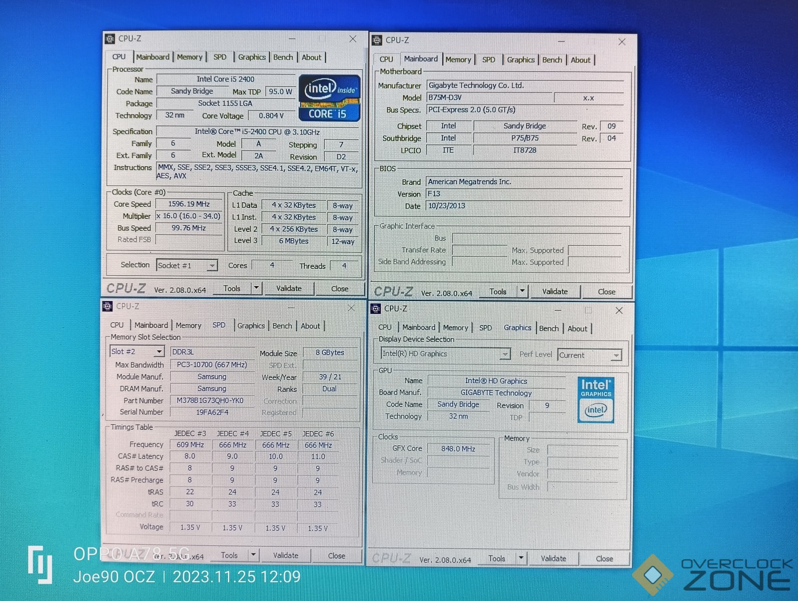
Task: Select the About tab in the Graphics window
Action: point(577,329)
